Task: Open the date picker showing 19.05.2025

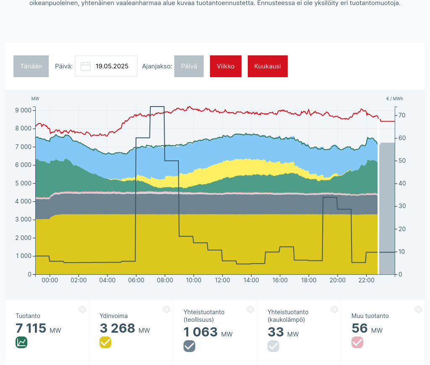Action: pyautogui.click(x=112, y=66)
